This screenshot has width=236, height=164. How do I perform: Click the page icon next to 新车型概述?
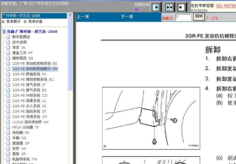pos(8,37)
